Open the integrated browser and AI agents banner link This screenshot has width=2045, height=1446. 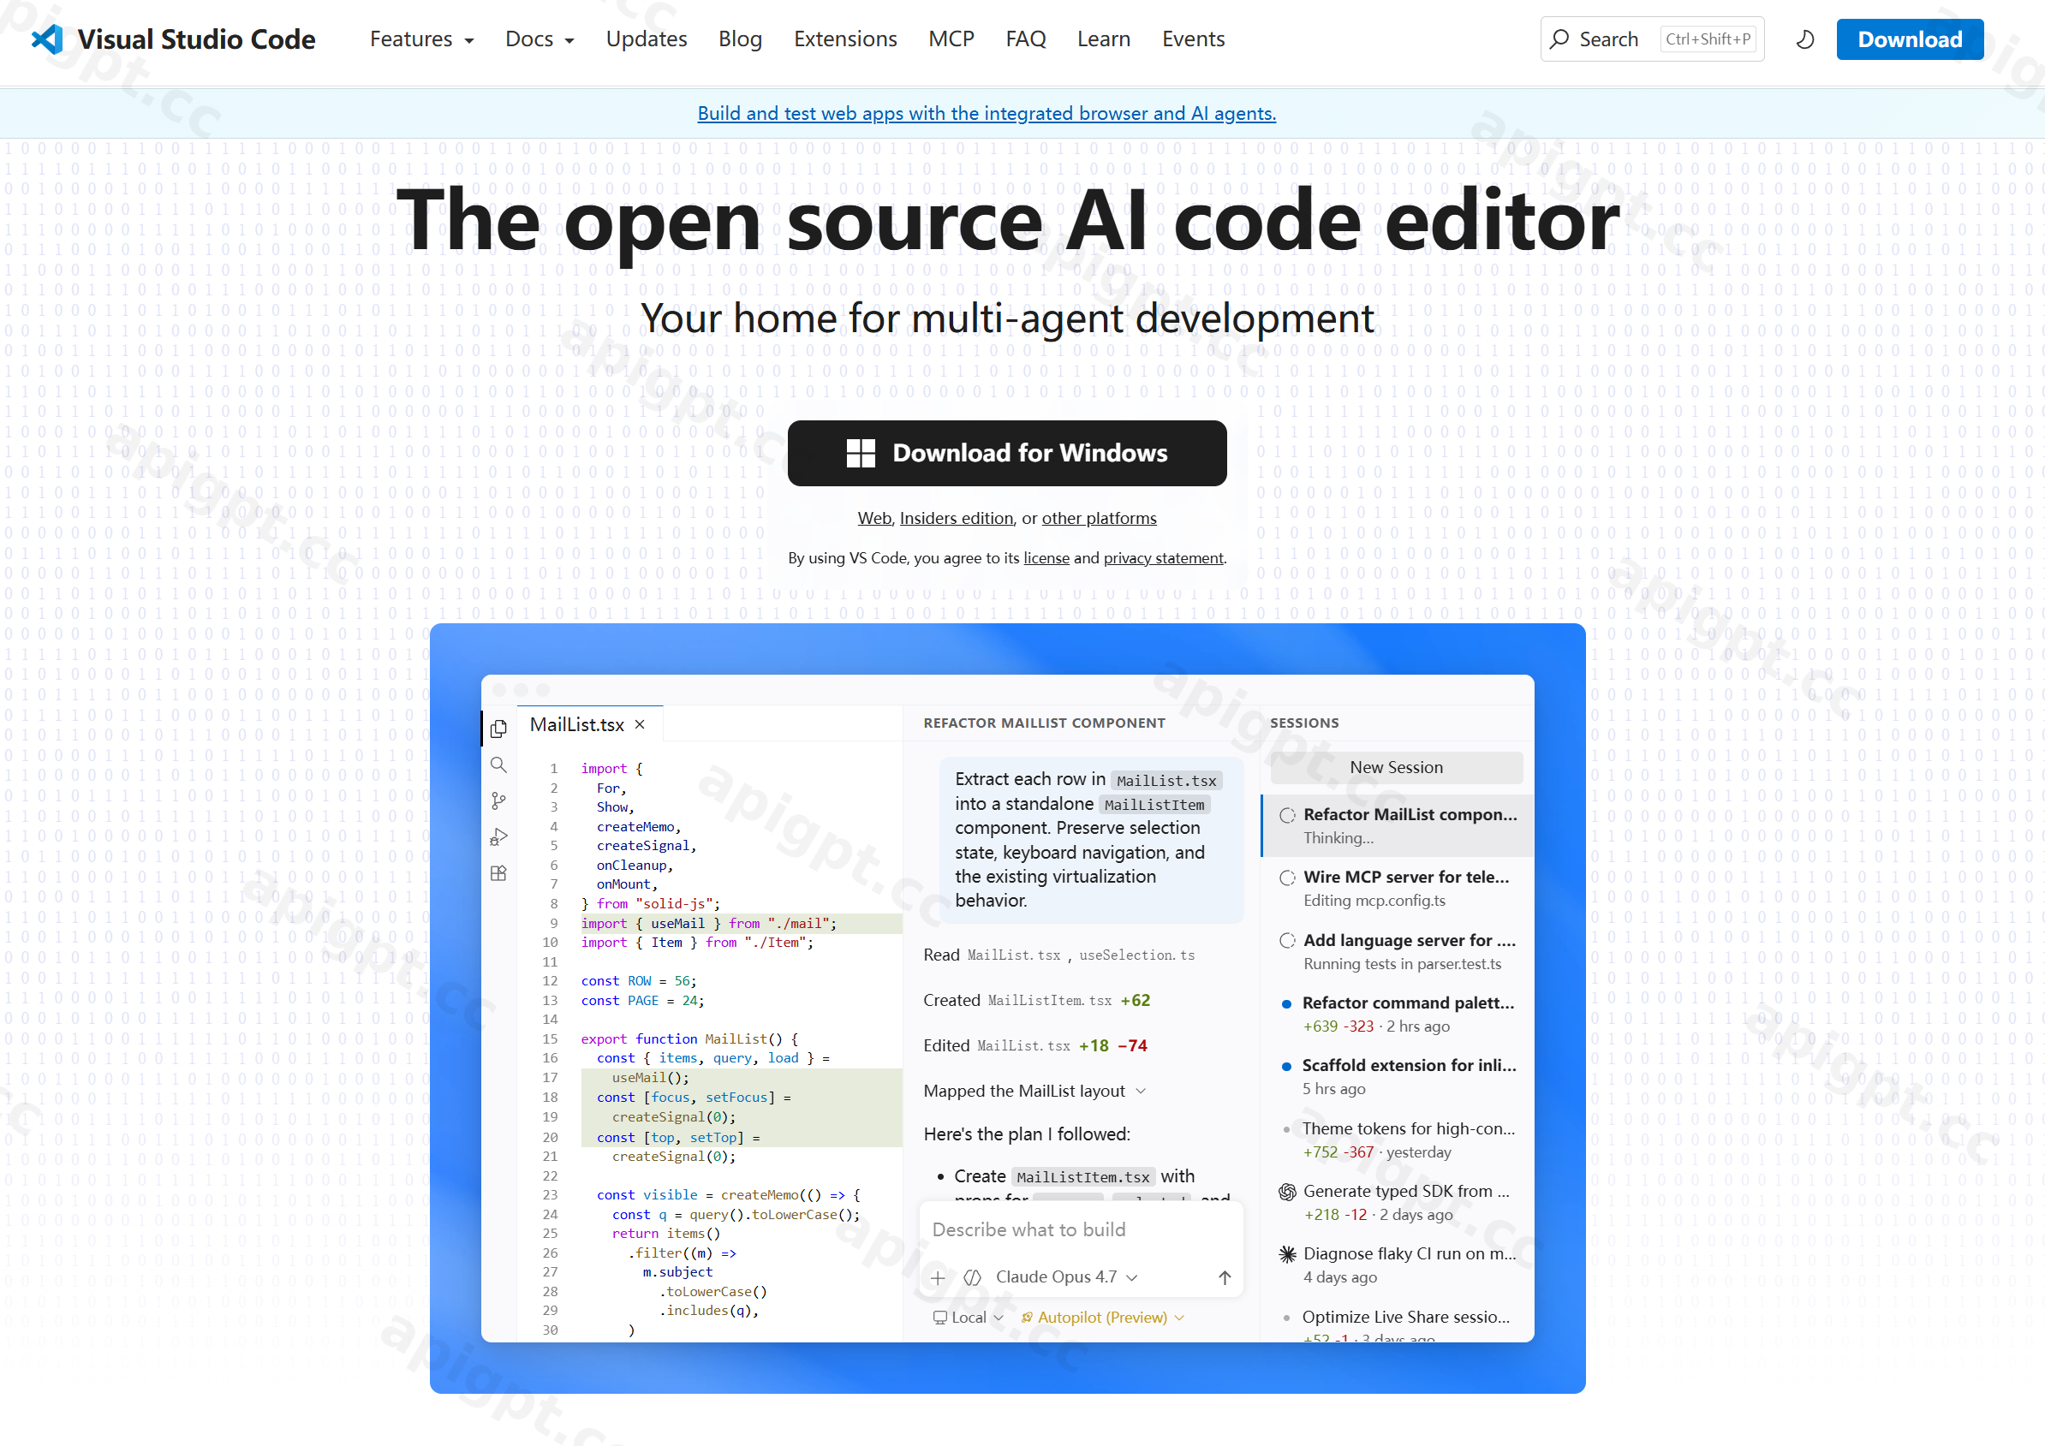tap(987, 113)
